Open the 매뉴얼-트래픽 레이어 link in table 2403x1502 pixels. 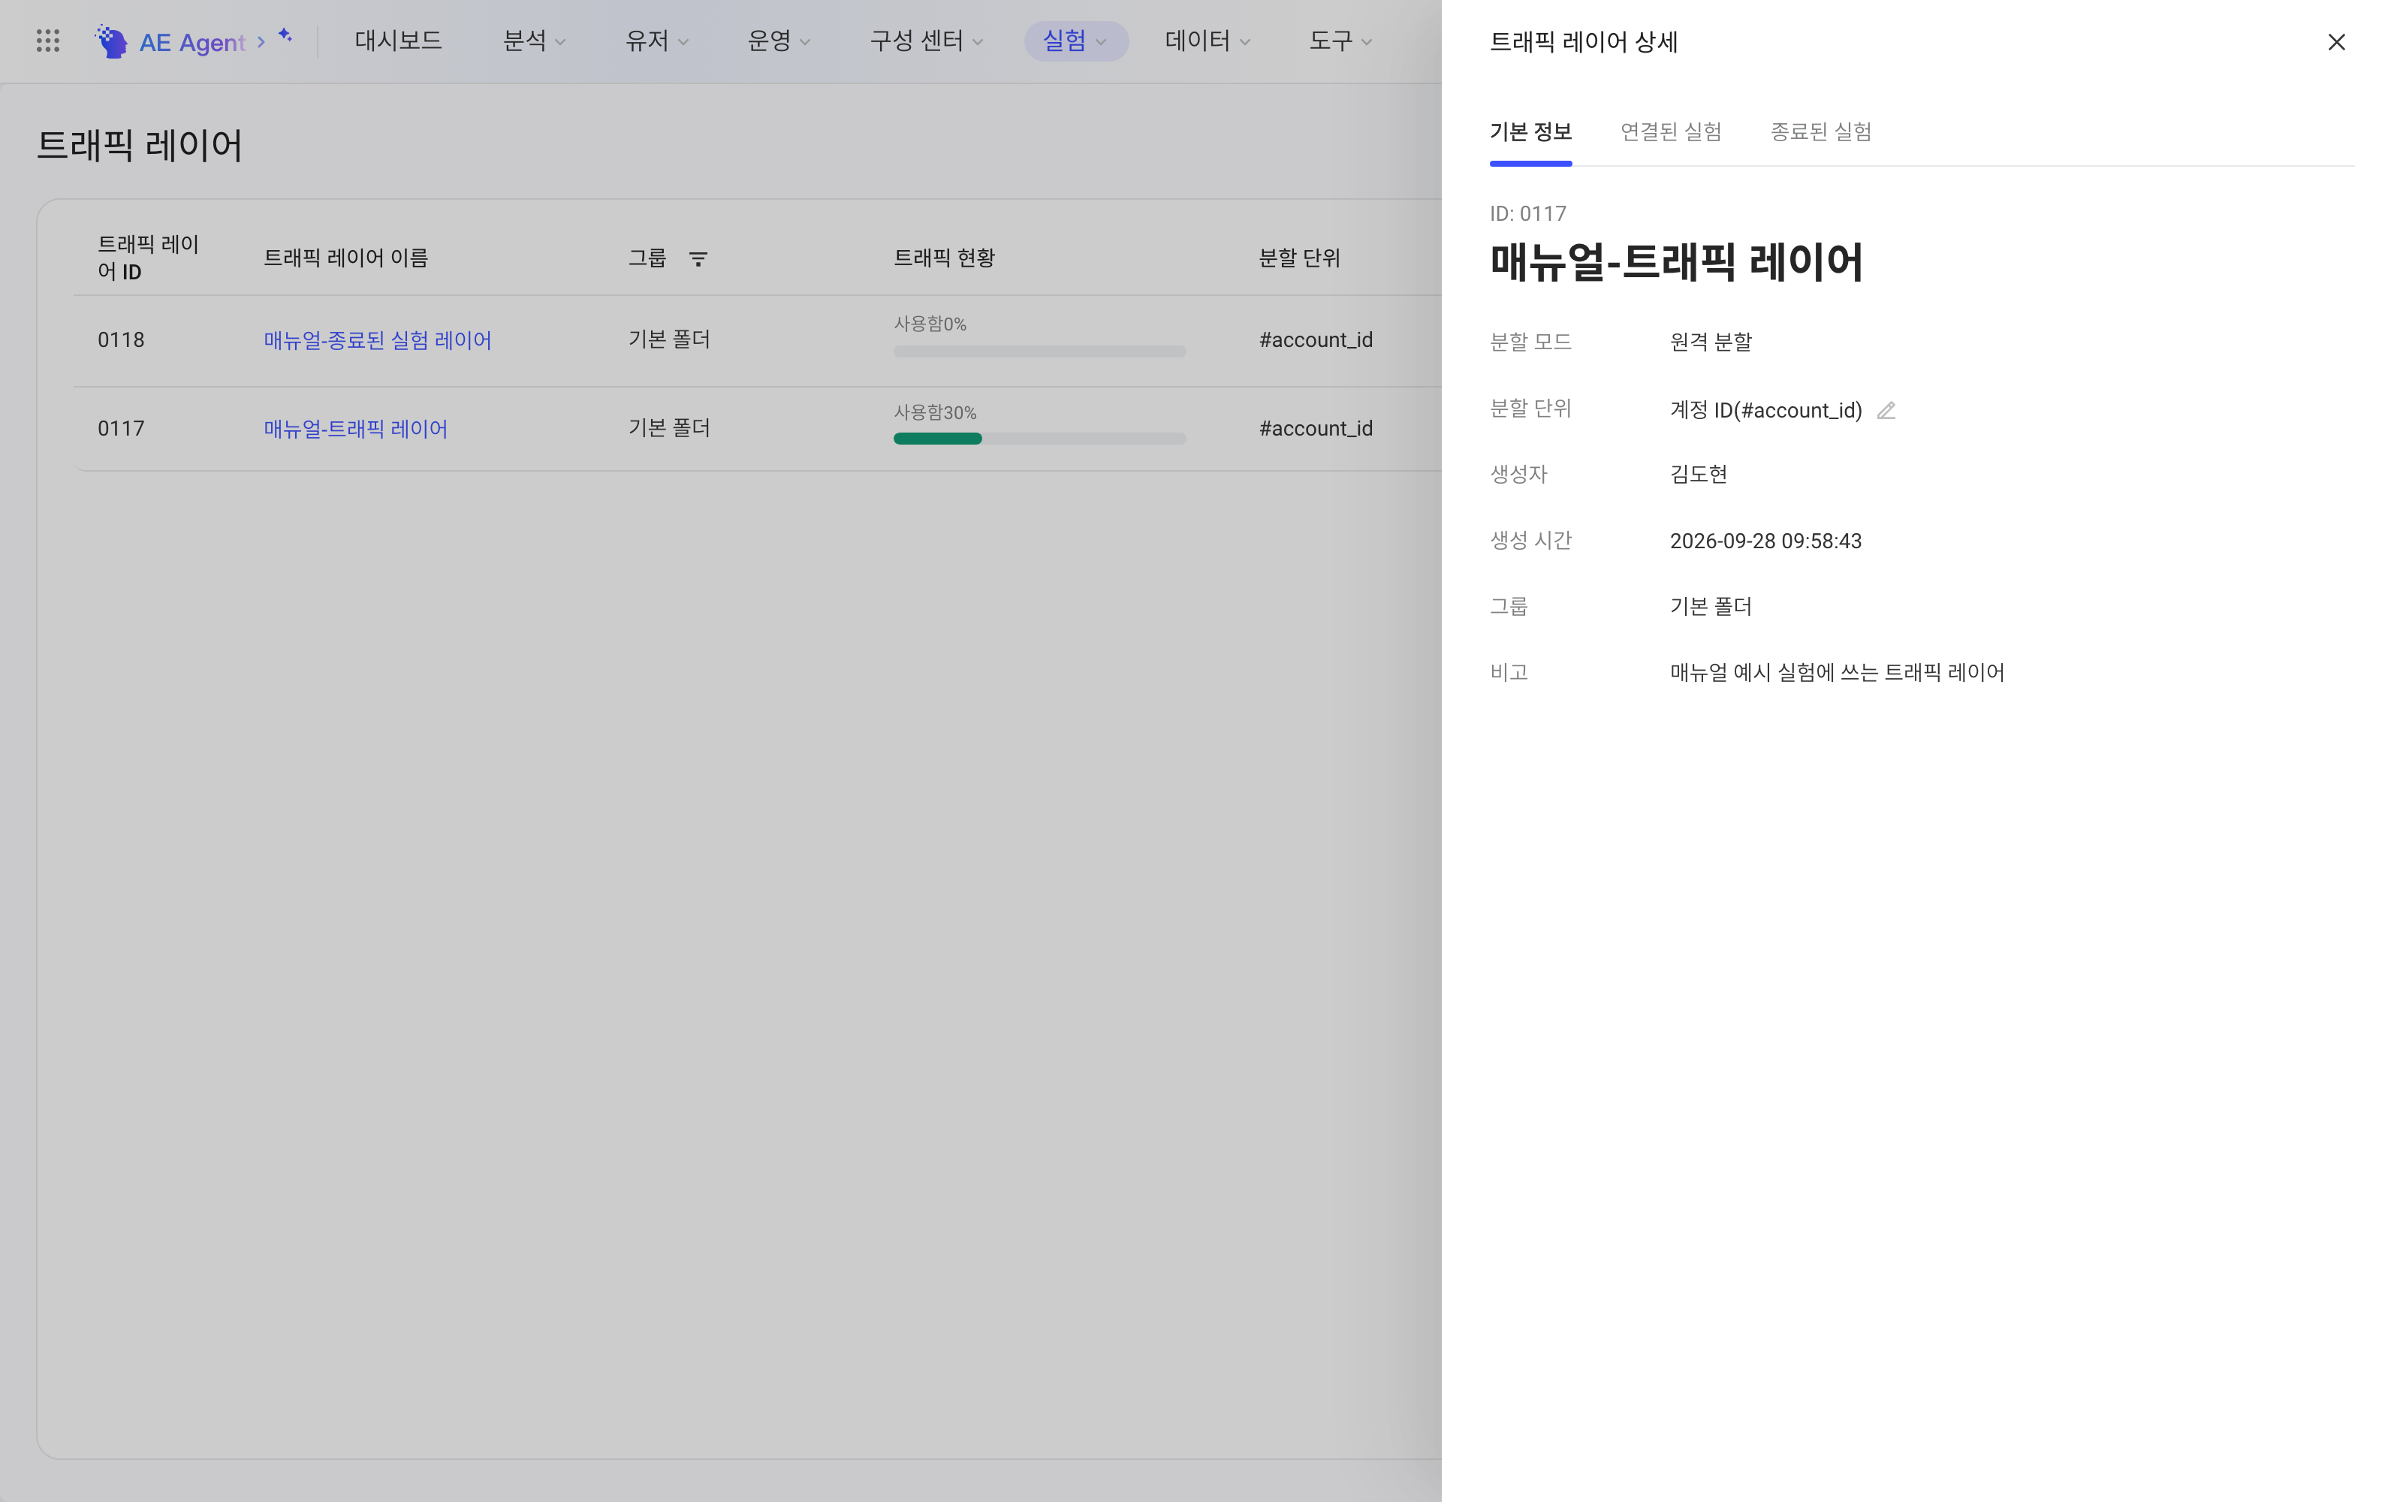355,428
